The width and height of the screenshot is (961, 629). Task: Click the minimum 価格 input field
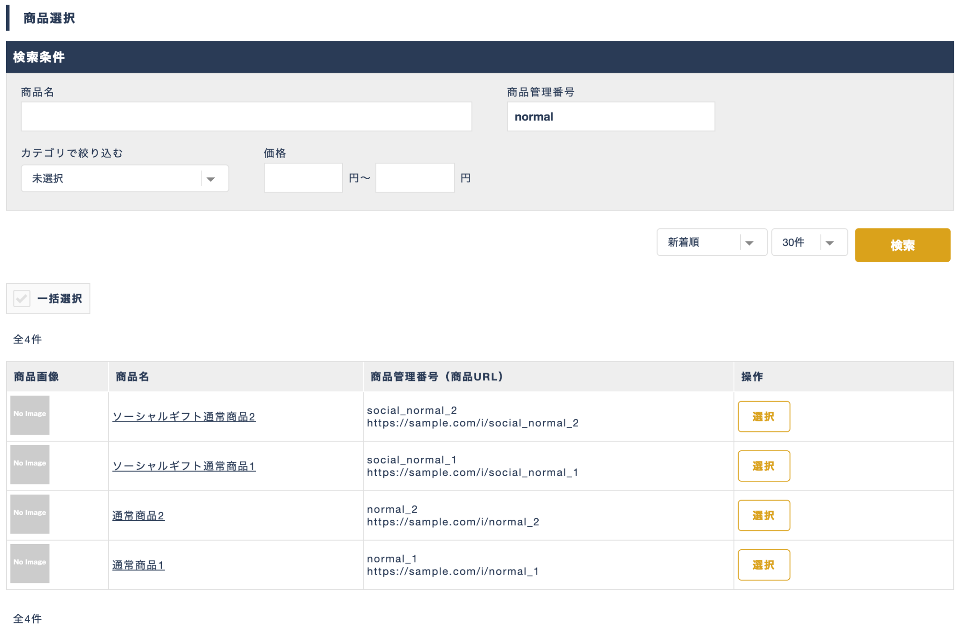(303, 178)
